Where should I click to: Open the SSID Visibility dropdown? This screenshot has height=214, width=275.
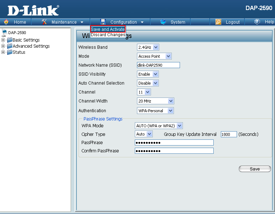coord(148,74)
